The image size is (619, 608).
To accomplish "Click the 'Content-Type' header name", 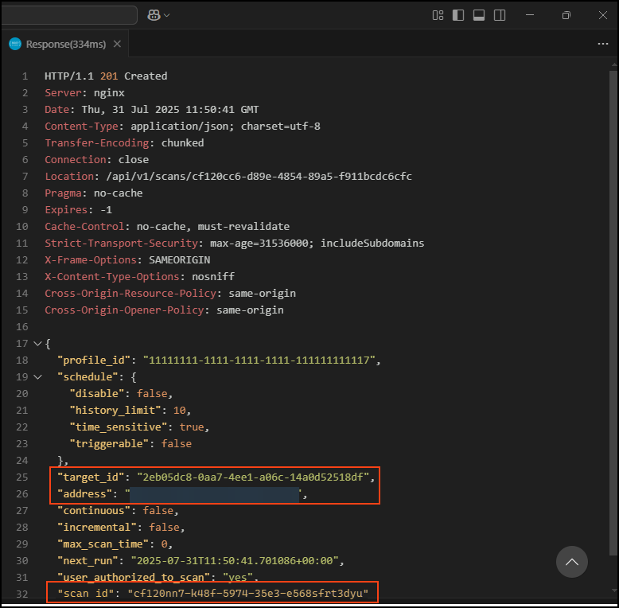I will click(81, 127).
